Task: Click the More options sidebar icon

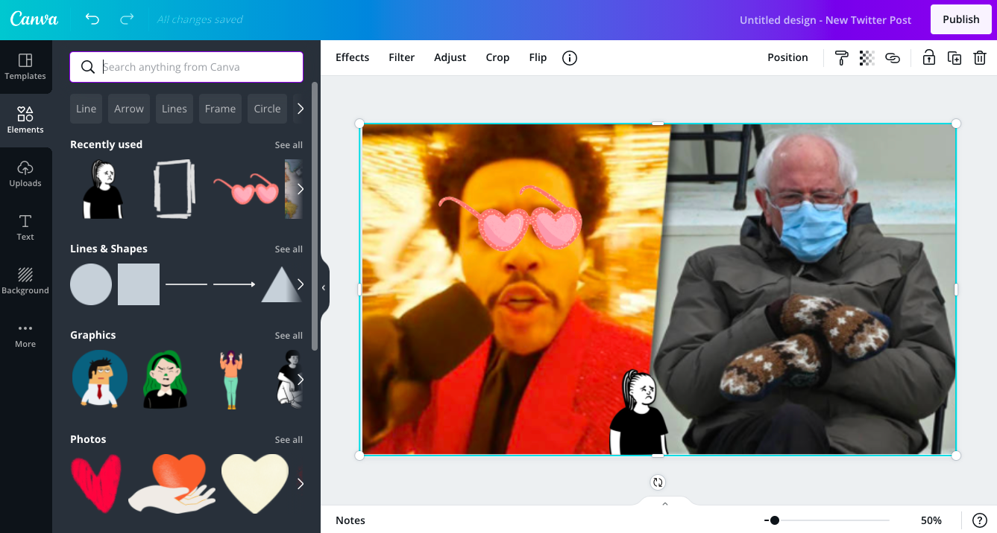Action: [25, 334]
